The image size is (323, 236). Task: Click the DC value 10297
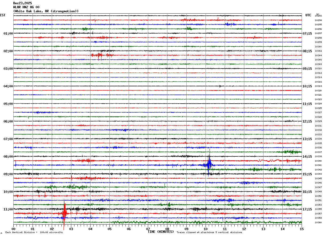[x=318, y=34]
